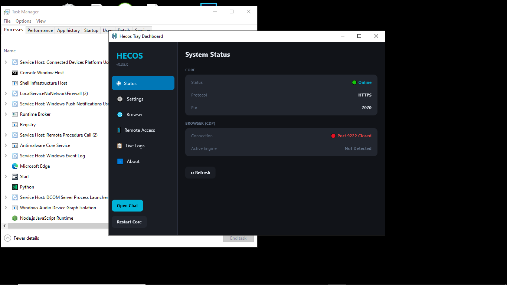
Task: Select the Node.js JavaScript Runtime icon
Action: [x=15, y=218]
